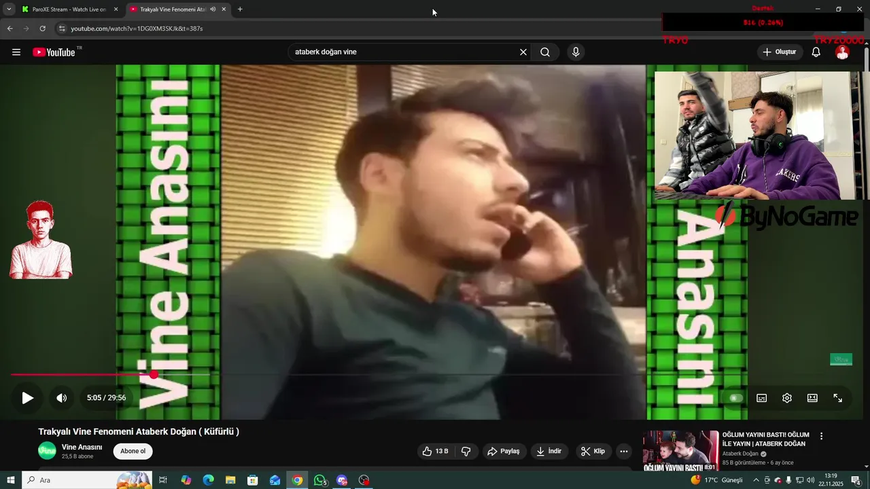Select the Trakyalı Vine Fenomeni browser tab

[x=173, y=10]
